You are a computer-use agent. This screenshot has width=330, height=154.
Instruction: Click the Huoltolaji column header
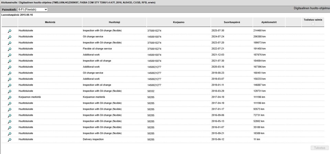[x=113, y=22]
